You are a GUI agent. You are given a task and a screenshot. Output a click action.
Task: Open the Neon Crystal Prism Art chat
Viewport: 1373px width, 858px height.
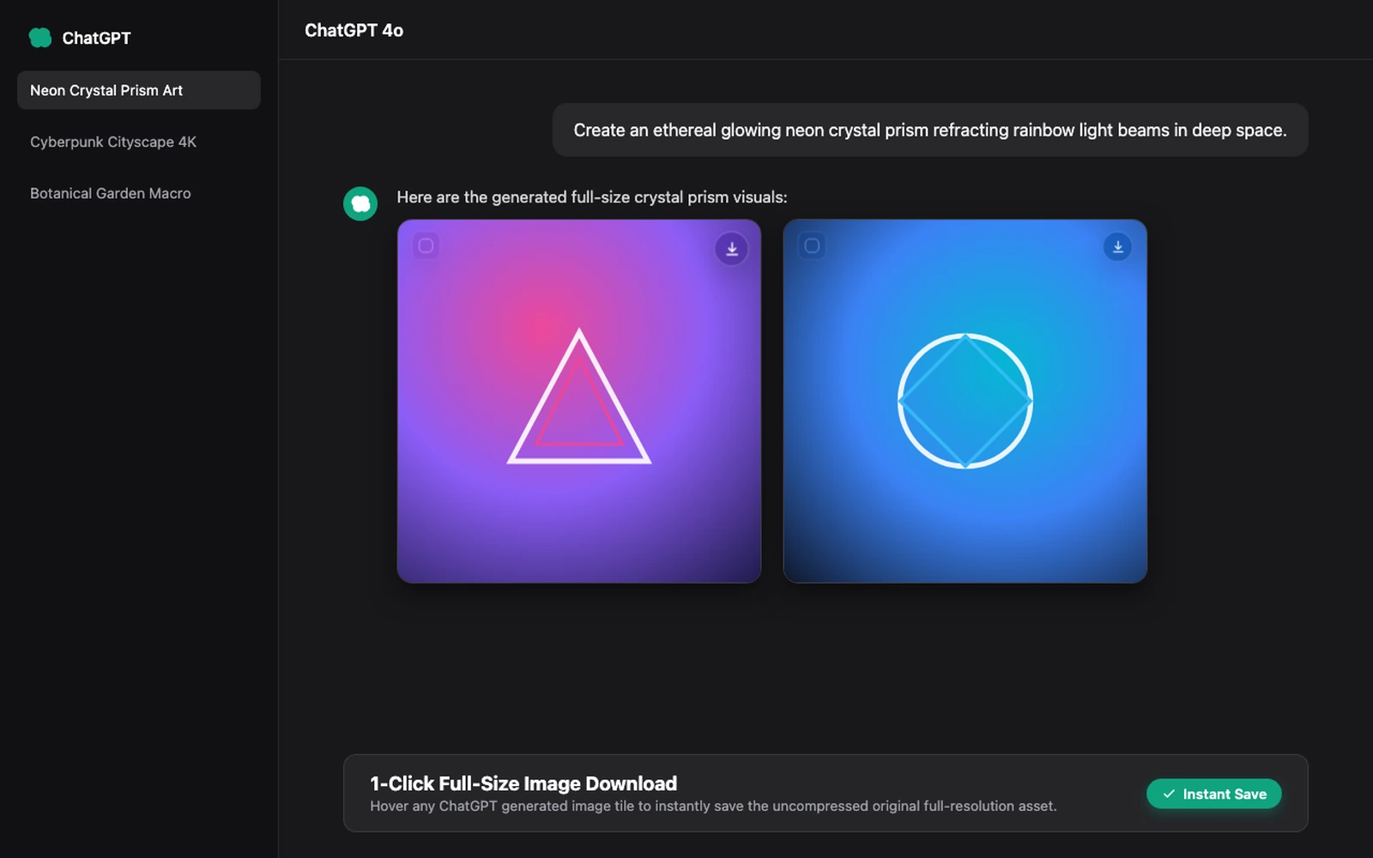(138, 90)
